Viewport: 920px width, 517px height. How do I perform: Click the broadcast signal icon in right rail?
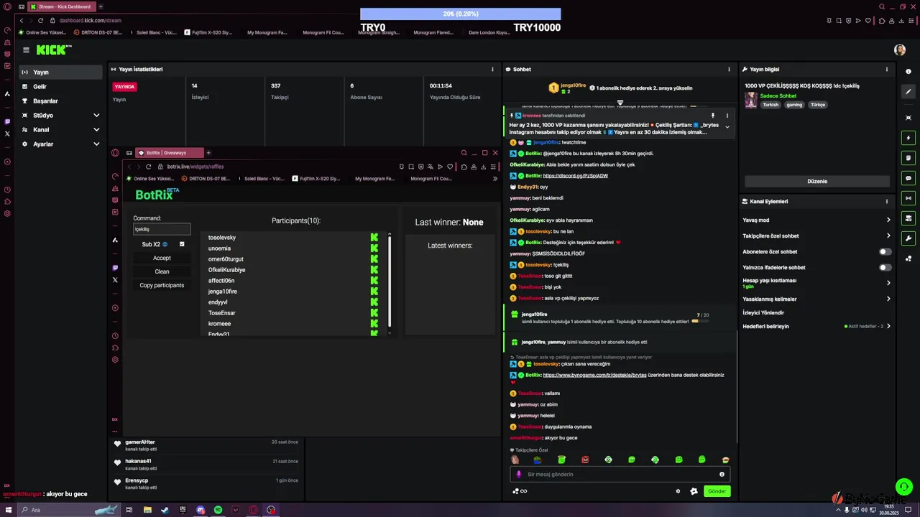coord(908,198)
